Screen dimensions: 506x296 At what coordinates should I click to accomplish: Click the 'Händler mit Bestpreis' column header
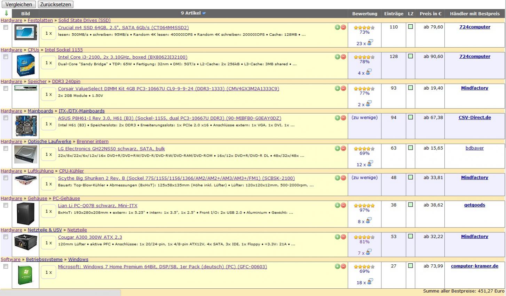click(475, 14)
